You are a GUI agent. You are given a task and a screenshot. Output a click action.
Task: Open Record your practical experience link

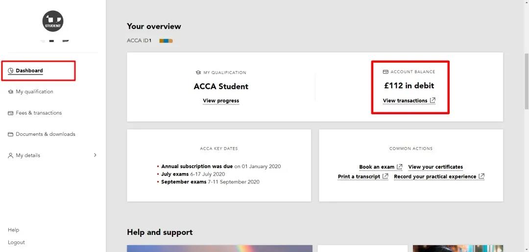(x=435, y=176)
